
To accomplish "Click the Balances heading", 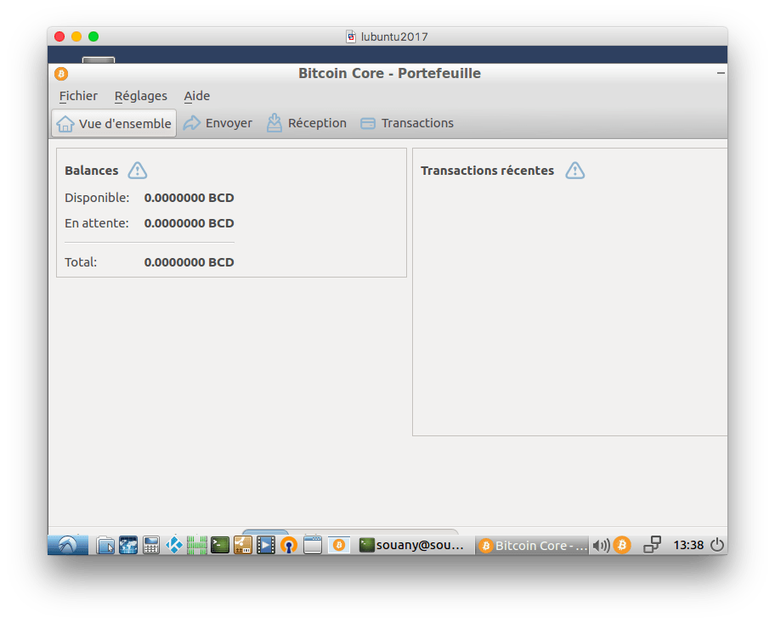I will coord(92,171).
